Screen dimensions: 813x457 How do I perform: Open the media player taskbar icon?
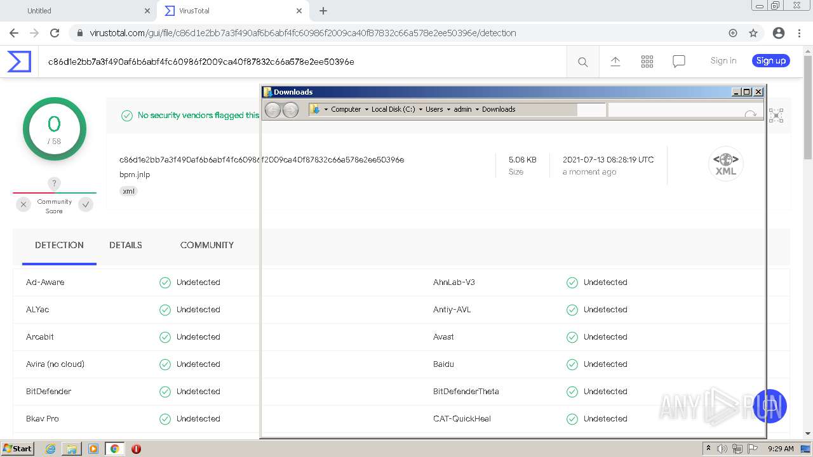coord(93,449)
